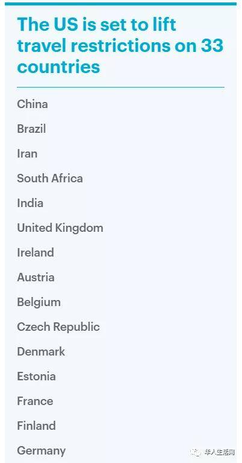The image size is (242, 463).
Task: Select United Kingdom entry
Action: [x=60, y=228]
